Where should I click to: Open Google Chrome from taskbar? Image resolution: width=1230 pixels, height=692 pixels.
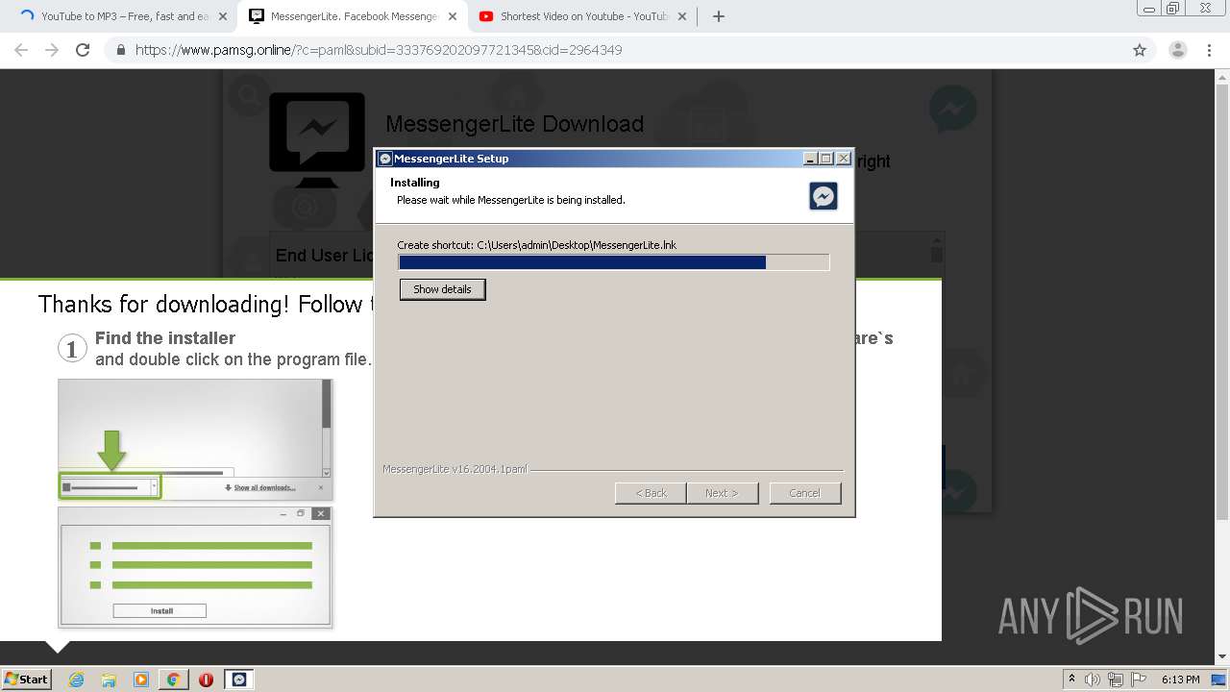[x=173, y=680]
